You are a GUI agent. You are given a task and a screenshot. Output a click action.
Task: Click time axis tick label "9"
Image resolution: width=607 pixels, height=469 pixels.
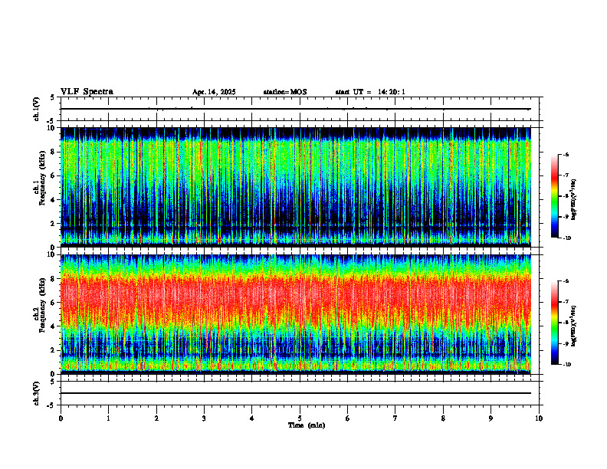(491, 418)
